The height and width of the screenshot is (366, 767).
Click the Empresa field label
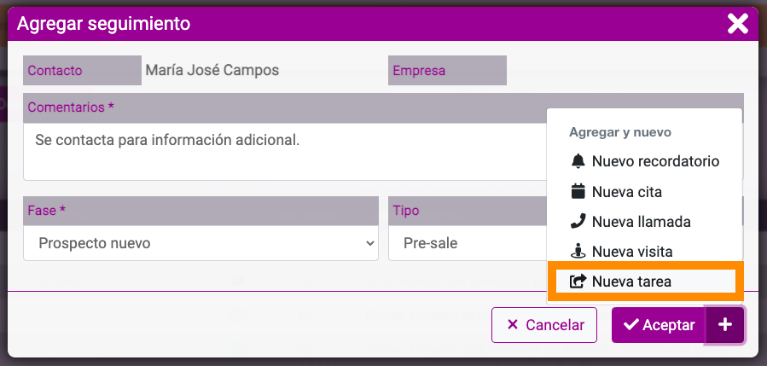click(x=447, y=71)
